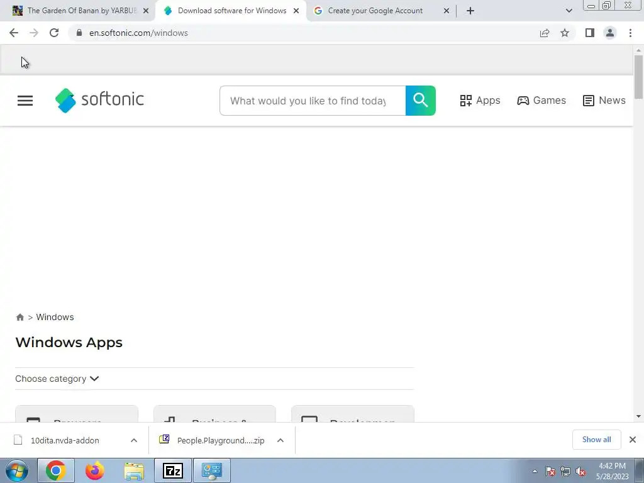Image resolution: width=644 pixels, height=483 pixels.
Task: Close the Create your Google Account tab
Action: pos(447,11)
